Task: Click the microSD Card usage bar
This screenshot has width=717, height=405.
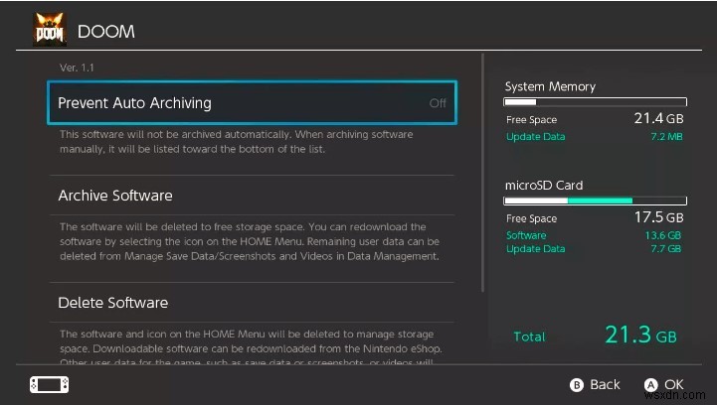Action: click(595, 201)
